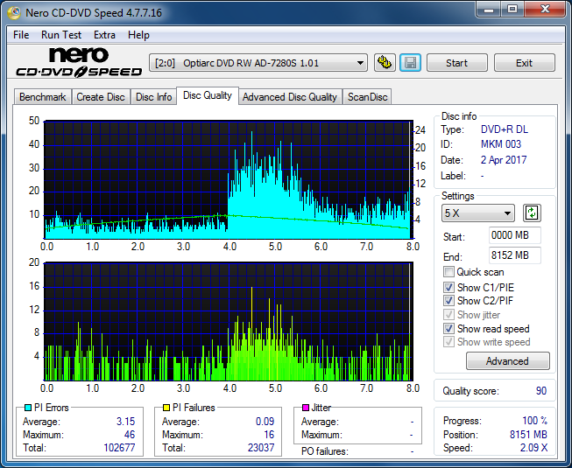Toggle the Show jitter checkbox
This screenshot has height=468, width=572.
[448, 314]
